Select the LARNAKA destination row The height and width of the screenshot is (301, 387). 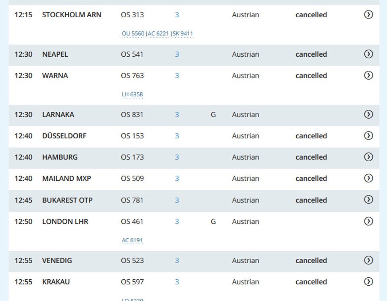tap(58, 115)
